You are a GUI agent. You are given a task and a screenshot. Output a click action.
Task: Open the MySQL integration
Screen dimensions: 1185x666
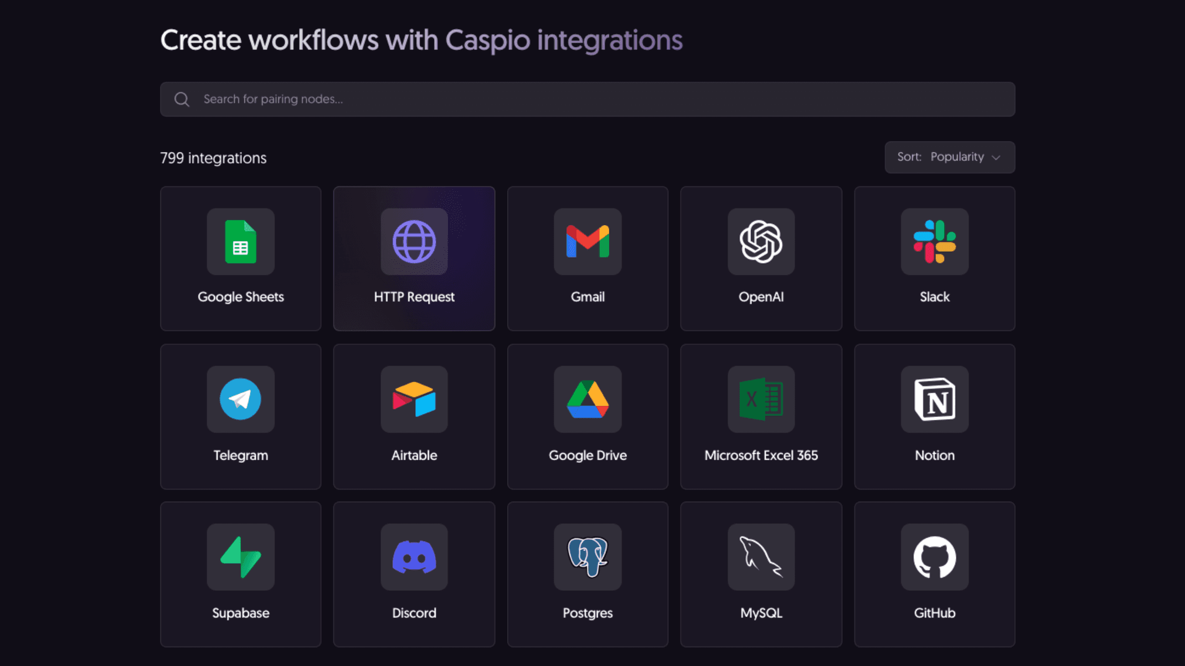point(761,557)
